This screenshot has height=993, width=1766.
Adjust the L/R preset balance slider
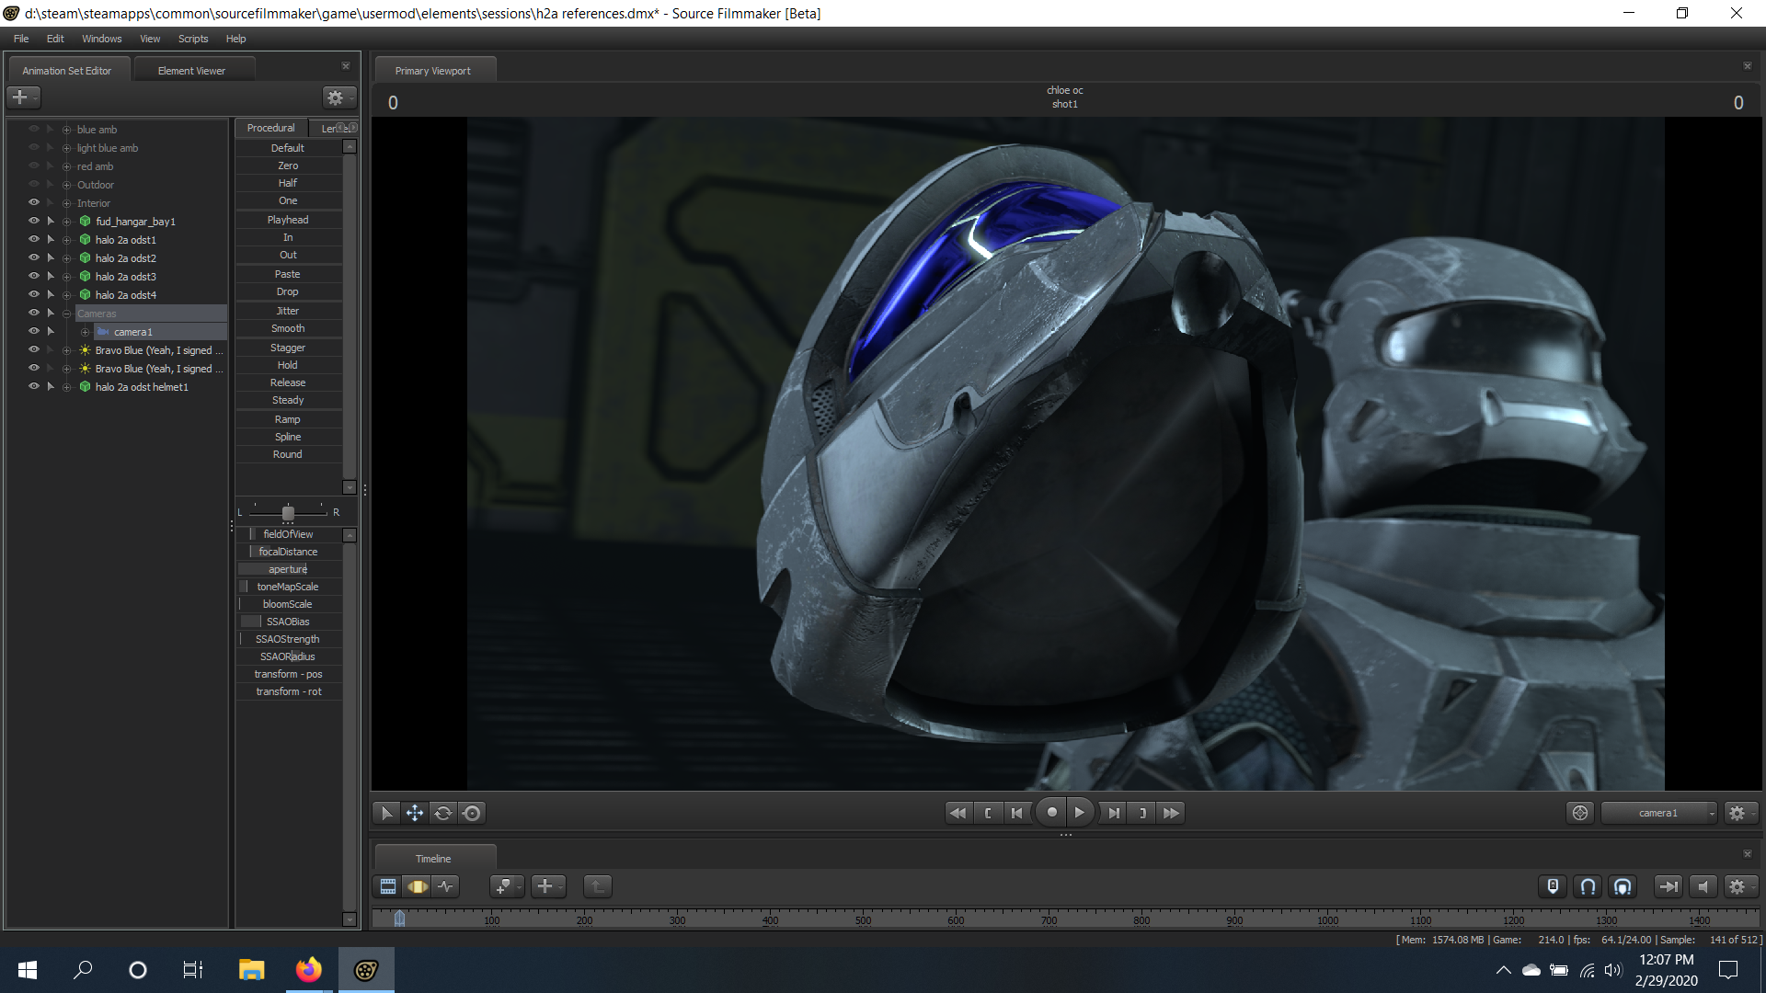click(x=288, y=512)
